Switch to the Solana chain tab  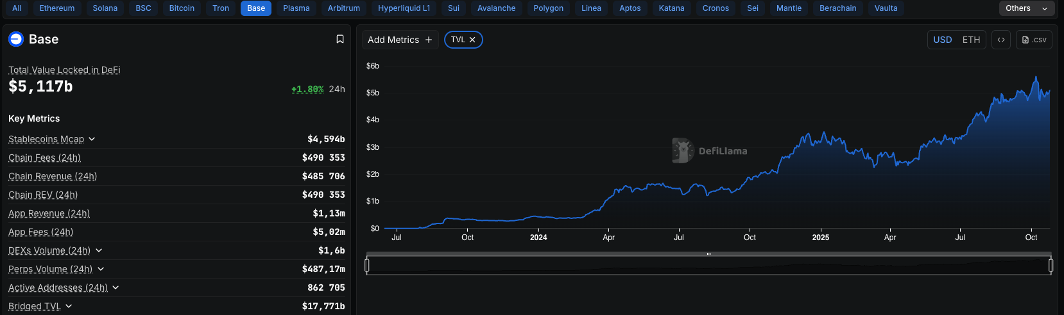tap(105, 8)
